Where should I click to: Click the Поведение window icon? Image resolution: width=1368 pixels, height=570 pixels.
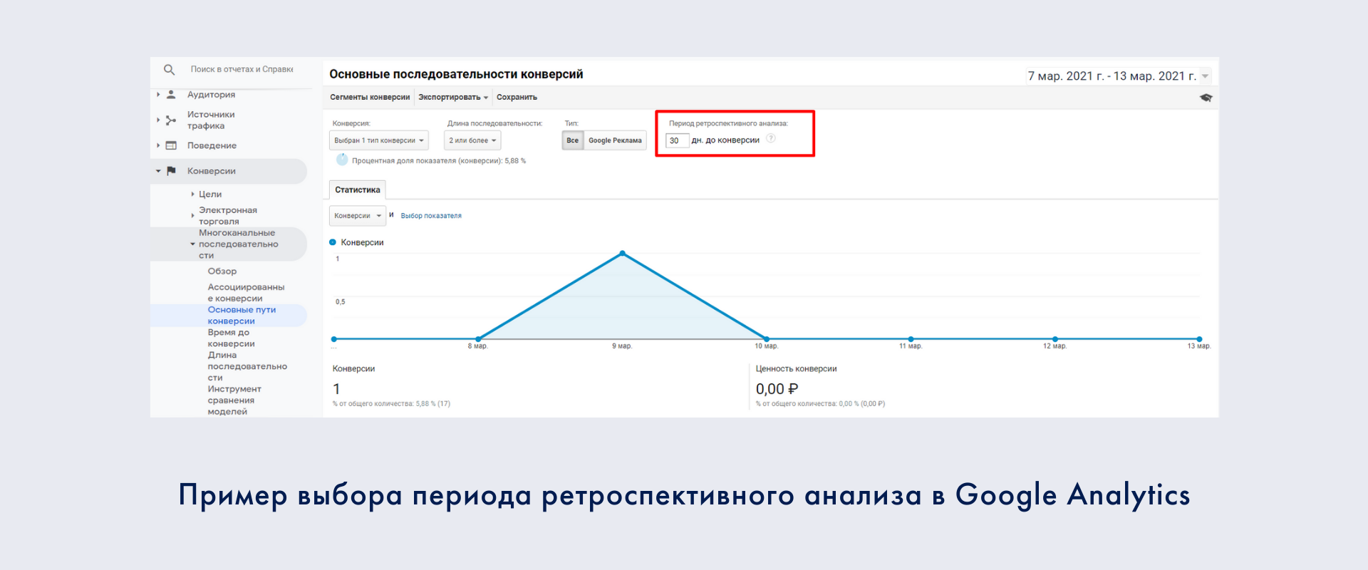171,145
